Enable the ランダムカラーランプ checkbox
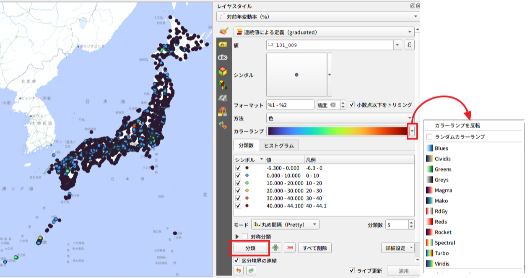Screen dimensions: 530x278 429,137
